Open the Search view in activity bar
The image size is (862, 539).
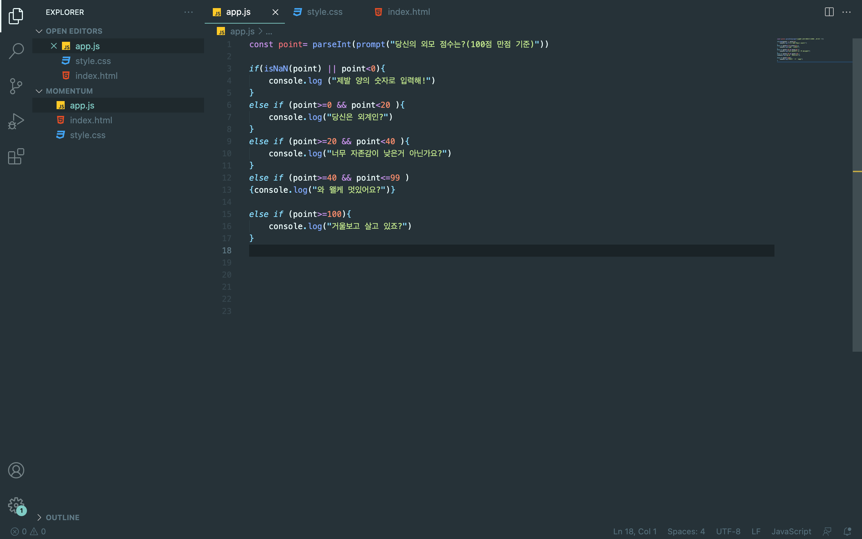[x=16, y=51]
